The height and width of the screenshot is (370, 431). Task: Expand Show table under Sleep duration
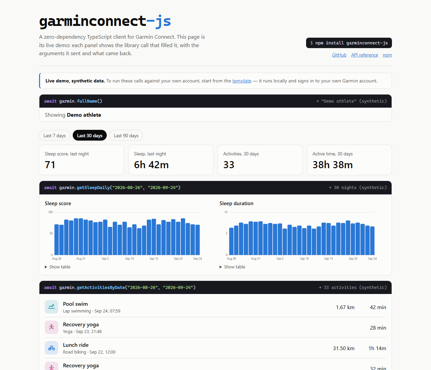click(232, 267)
